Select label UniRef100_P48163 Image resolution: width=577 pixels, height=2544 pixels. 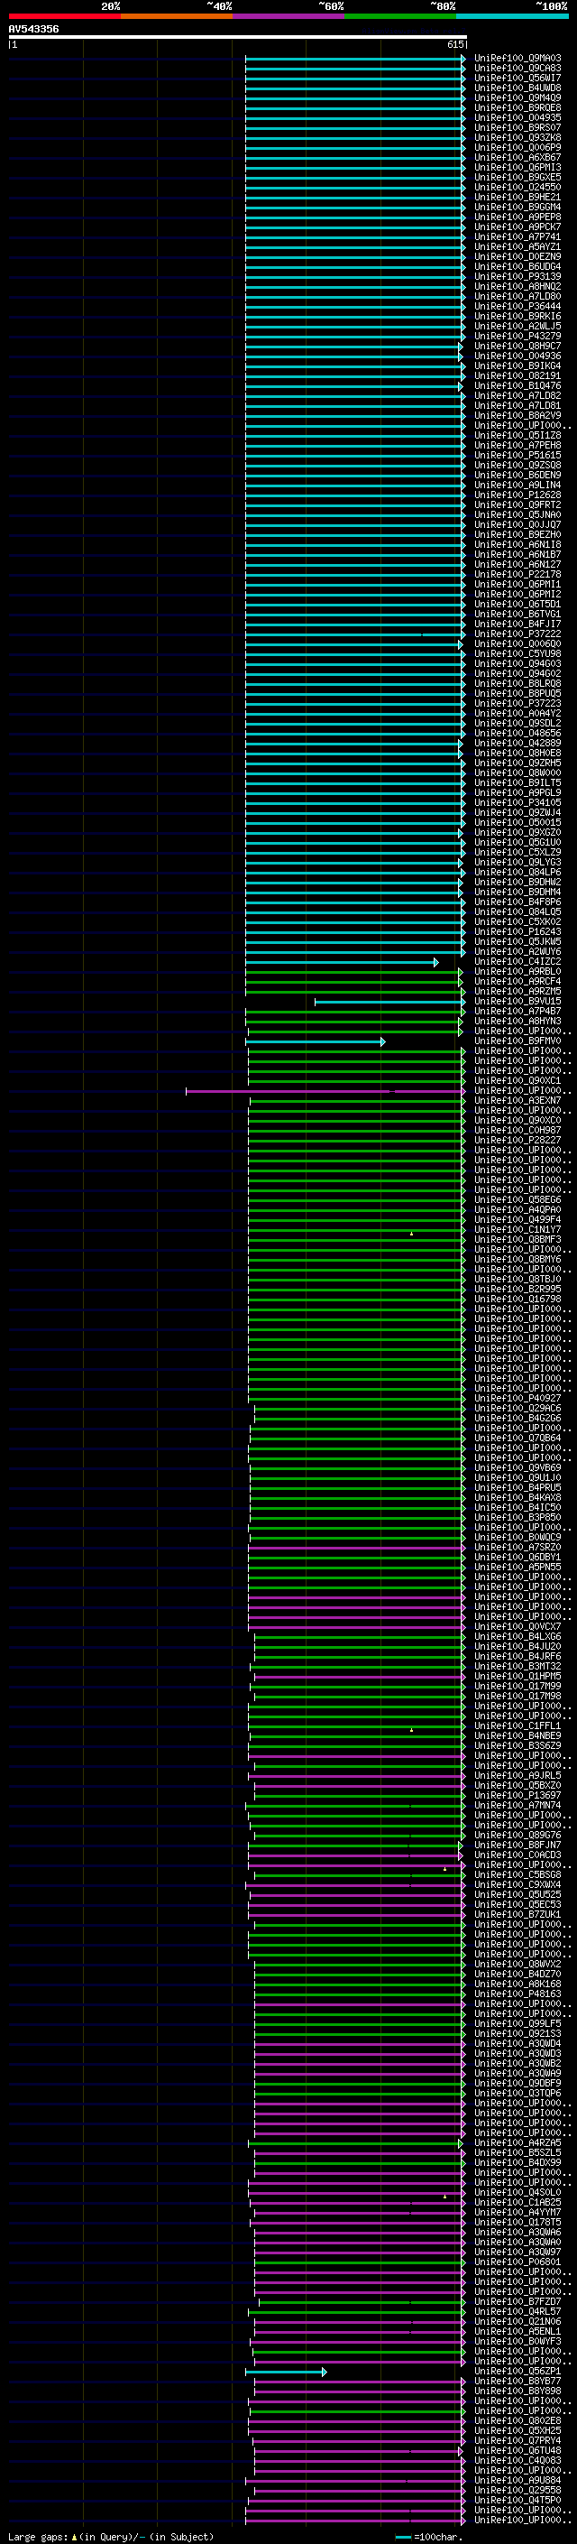517,1994
